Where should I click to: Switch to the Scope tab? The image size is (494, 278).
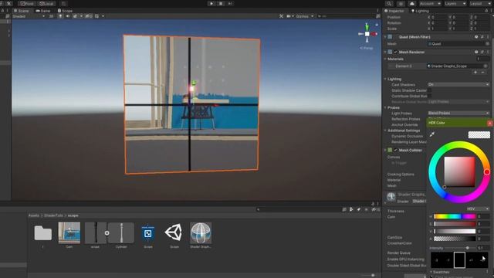[65, 11]
